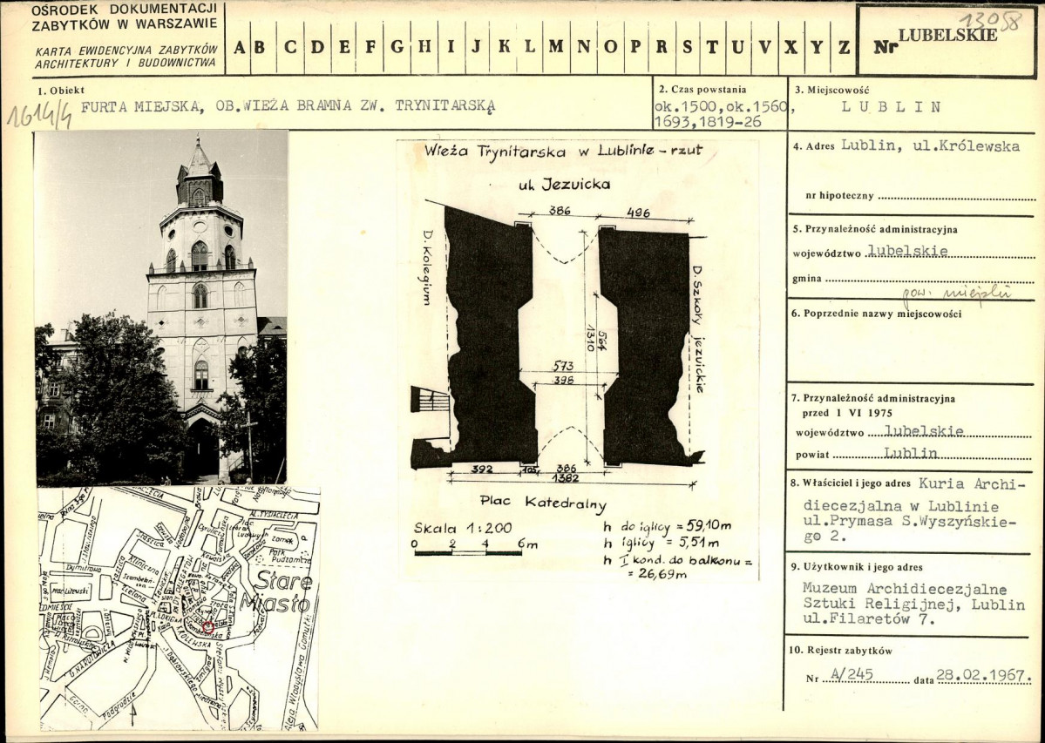The height and width of the screenshot is (743, 1045).
Task: Click the Czas powstania date field
Action: point(719,114)
